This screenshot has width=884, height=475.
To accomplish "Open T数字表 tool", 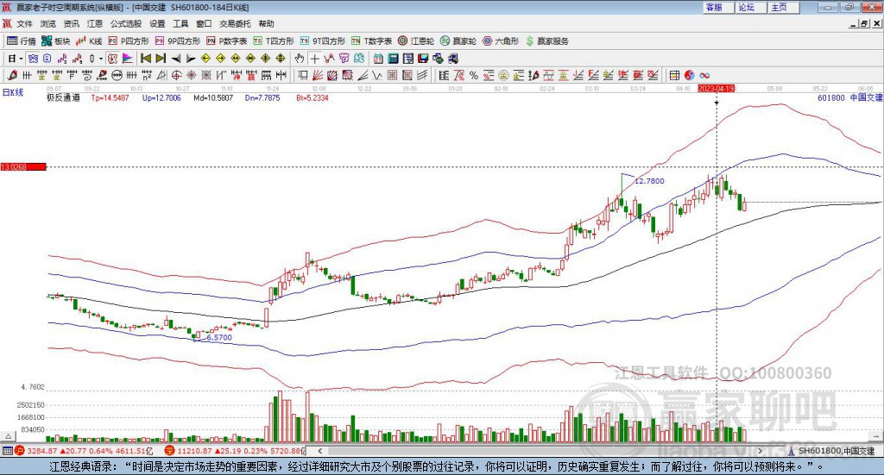I will coord(371,41).
